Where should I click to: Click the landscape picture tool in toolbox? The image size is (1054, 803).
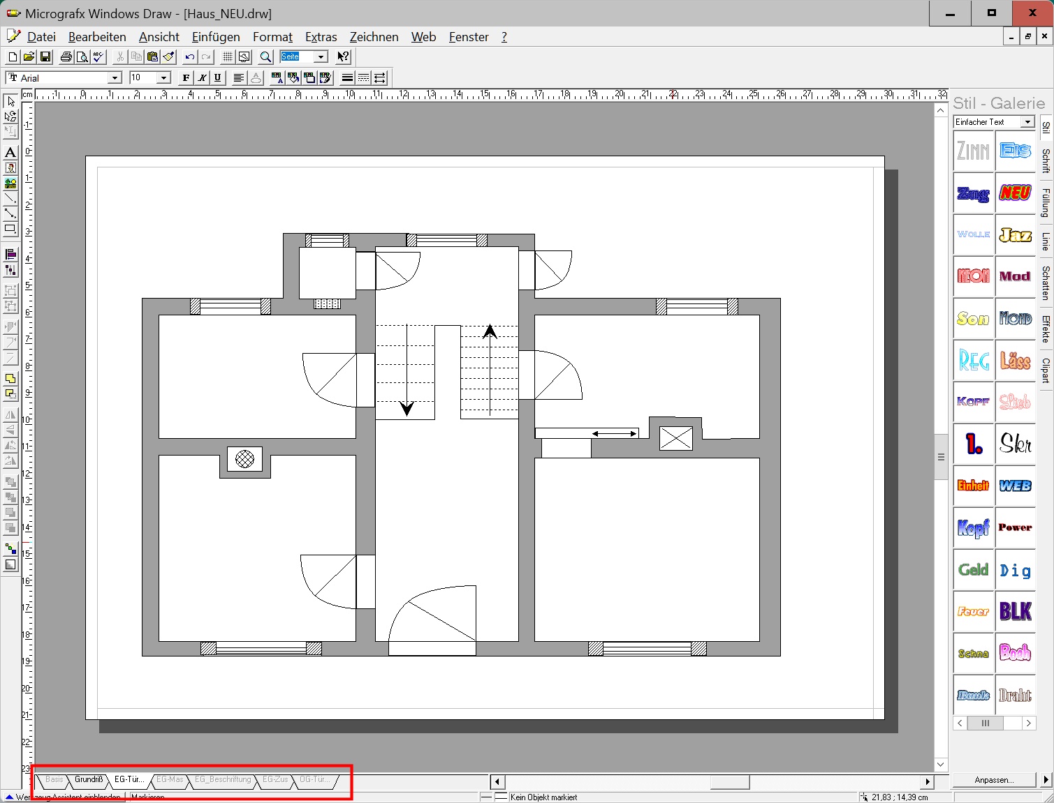coord(10,183)
